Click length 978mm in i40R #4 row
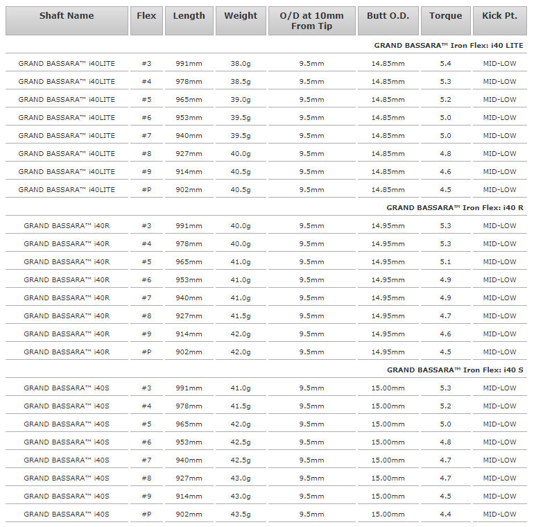The width and height of the screenshot is (534, 527). coord(189,244)
